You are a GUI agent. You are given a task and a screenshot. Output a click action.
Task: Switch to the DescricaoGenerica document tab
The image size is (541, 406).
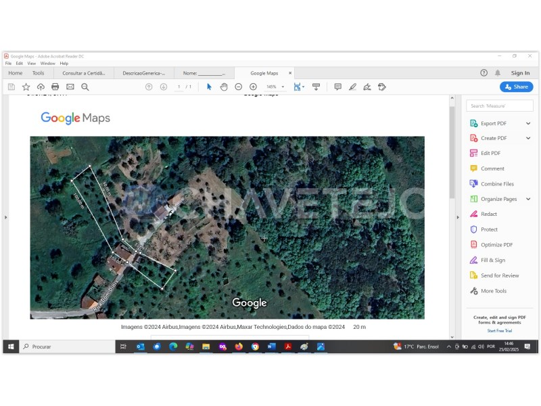[x=144, y=73]
